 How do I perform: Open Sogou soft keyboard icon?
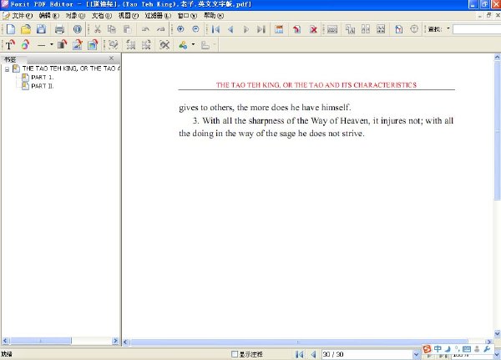coord(467,349)
